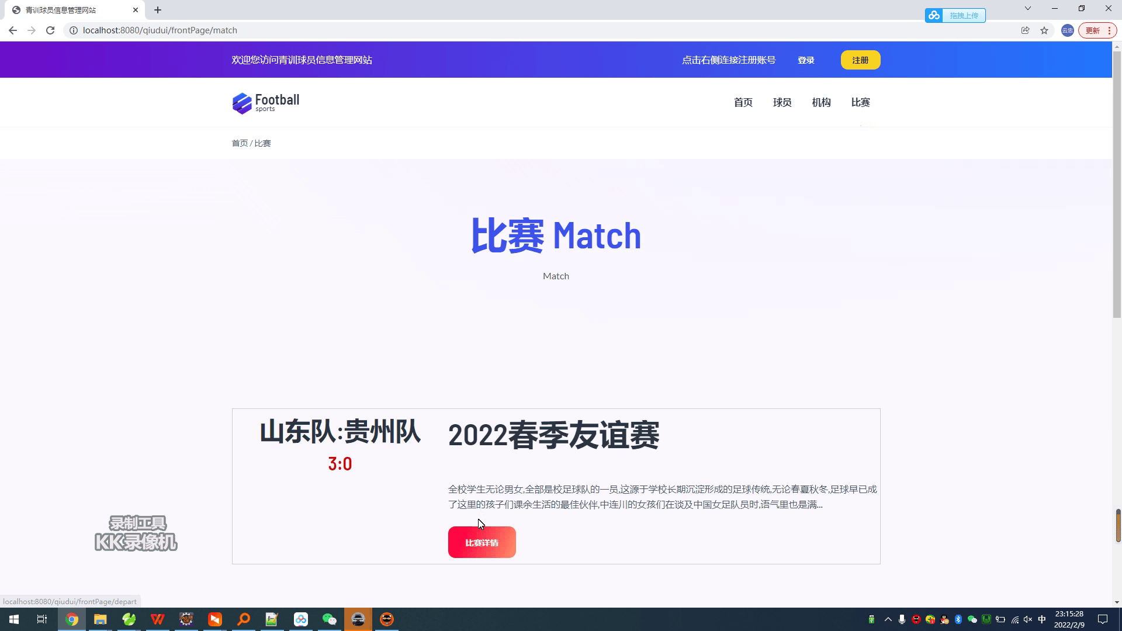The image size is (1122, 631).
Task: Launch WeChat from the taskbar
Action: [x=329, y=619]
